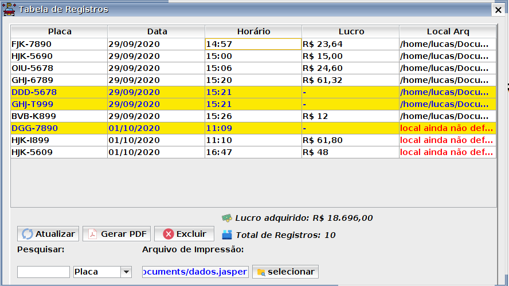Select plate HJK-5690 cell
Screen dimensions: 509x286
tap(59, 56)
